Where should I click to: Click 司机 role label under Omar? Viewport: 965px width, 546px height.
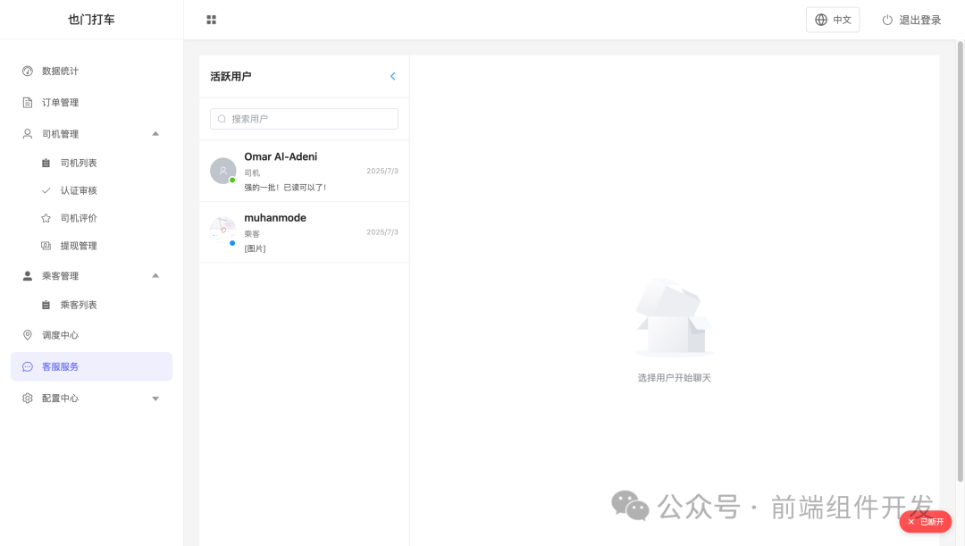tap(252, 173)
